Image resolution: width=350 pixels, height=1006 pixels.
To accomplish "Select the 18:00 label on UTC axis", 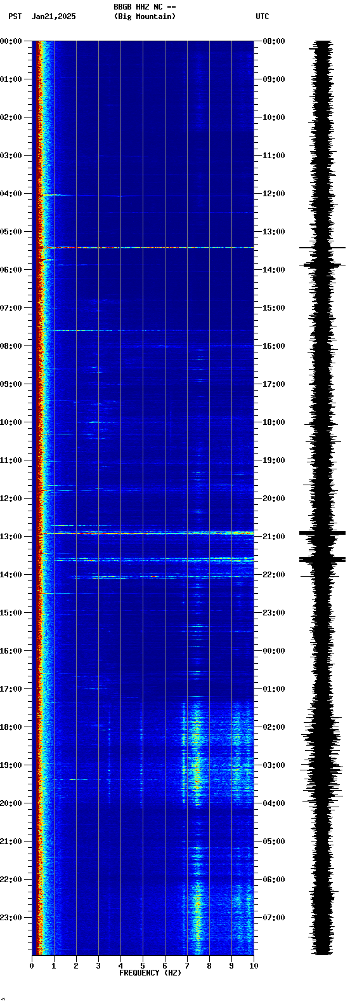I will pyautogui.click(x=274, y=422).
